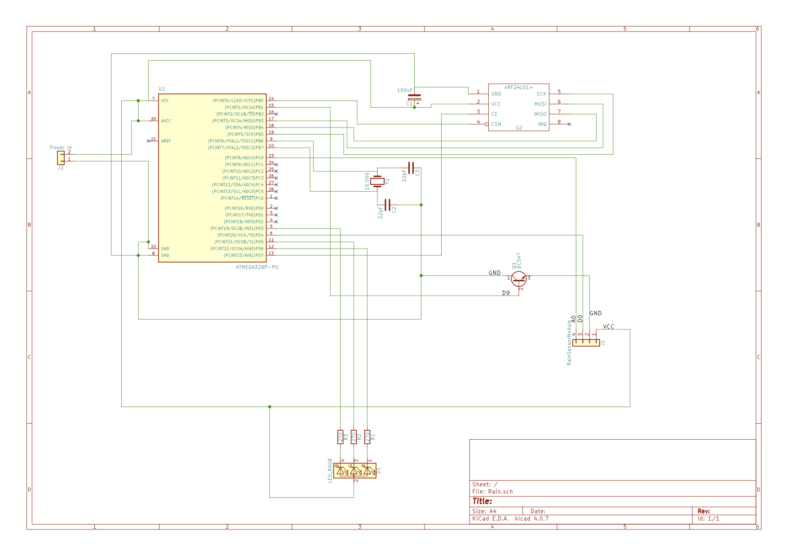
Task: Select the "D0" label above J1
Action: point(580,319)
